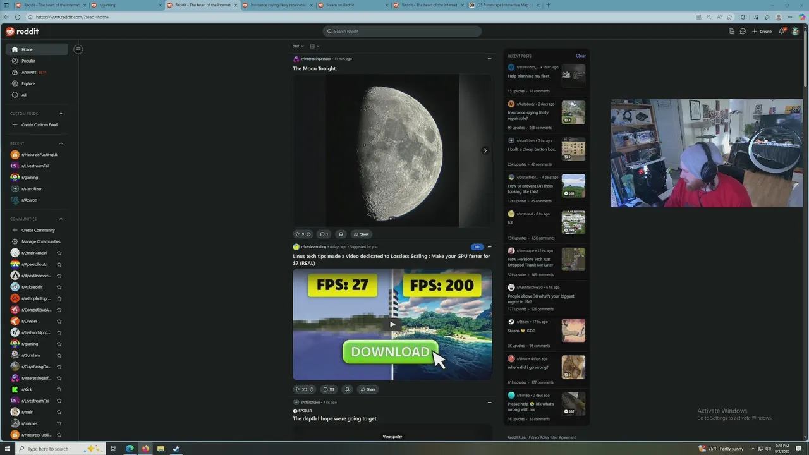Viewport: 809px width, 455px height.
Task: Favorite r/2meirl4meirl with its star
Action: coord(59,253)
